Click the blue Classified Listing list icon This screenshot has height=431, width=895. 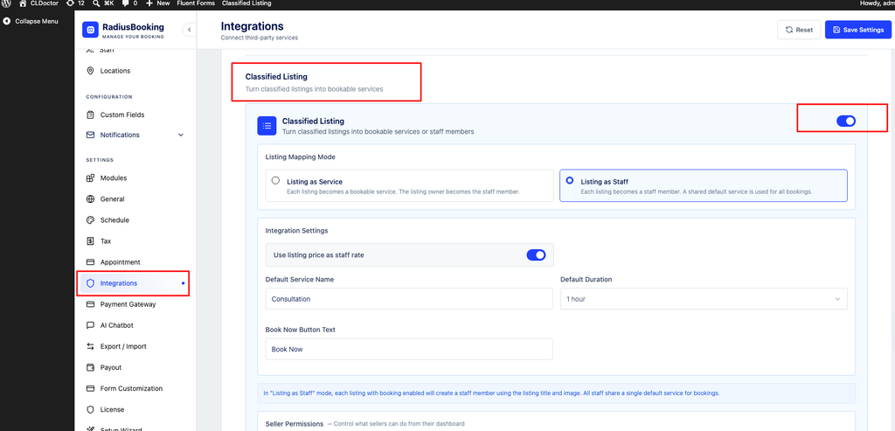tap(267, 126)
